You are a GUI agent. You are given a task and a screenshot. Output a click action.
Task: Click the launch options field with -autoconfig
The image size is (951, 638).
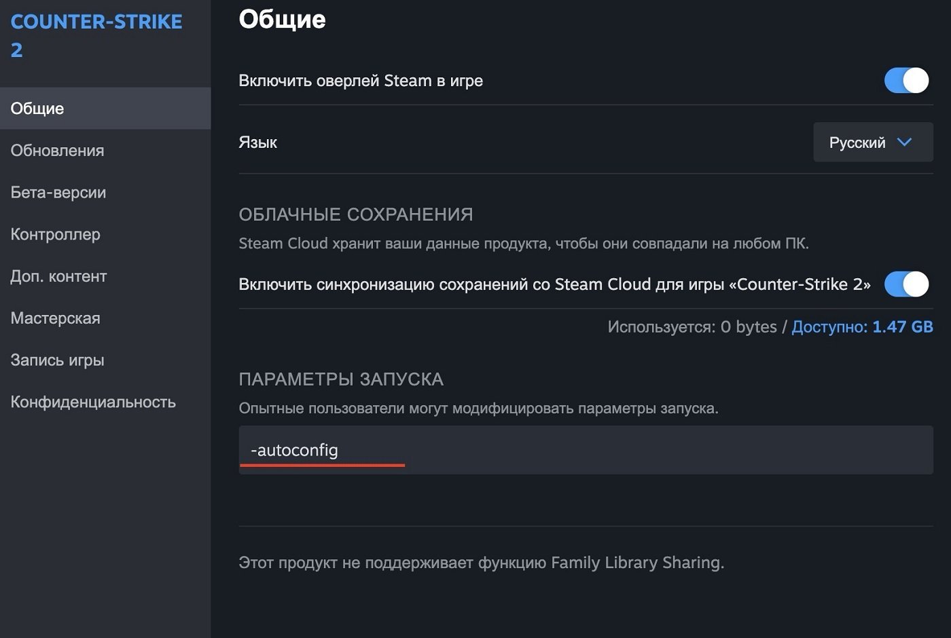click(x=586, y=450)
